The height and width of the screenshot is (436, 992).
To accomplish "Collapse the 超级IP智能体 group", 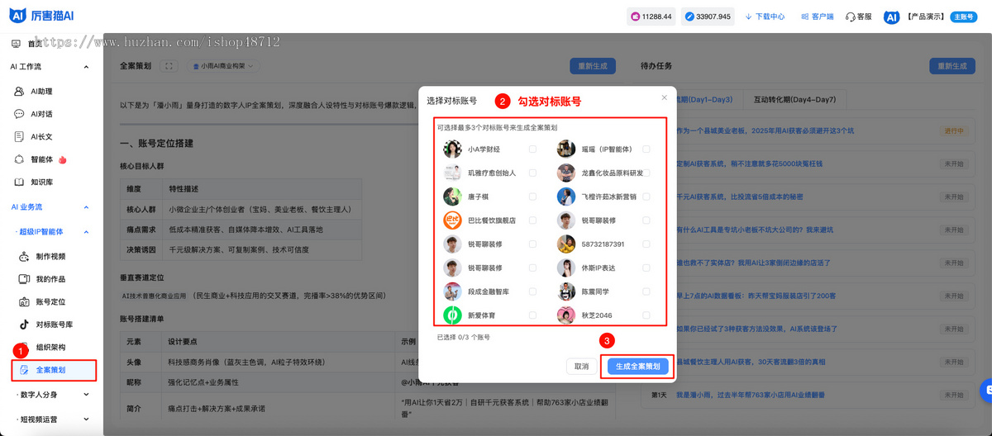I will click(x=86, y=232).
